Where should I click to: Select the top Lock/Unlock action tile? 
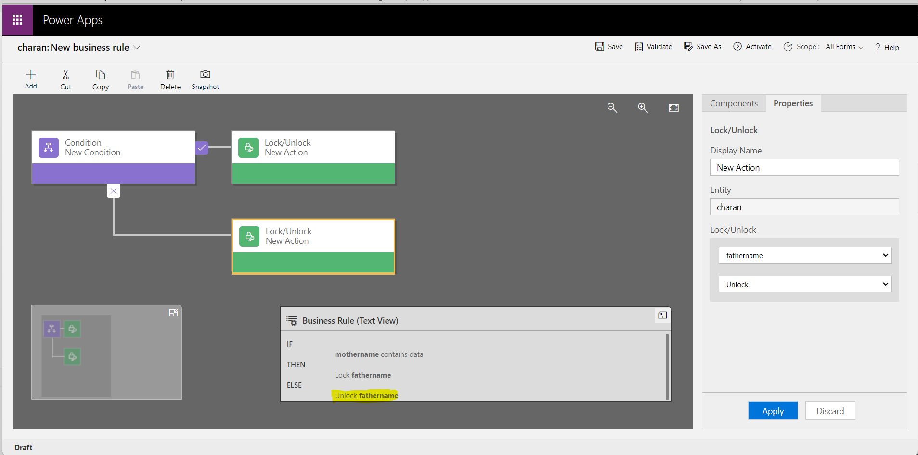click(x=313, y=158)
